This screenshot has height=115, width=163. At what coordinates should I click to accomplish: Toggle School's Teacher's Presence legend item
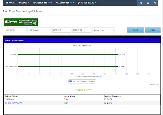(x=82, y=81)
